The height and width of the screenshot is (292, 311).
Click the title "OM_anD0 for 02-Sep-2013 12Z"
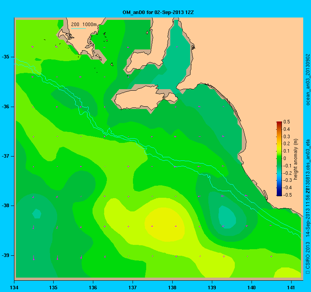point(158,12)
